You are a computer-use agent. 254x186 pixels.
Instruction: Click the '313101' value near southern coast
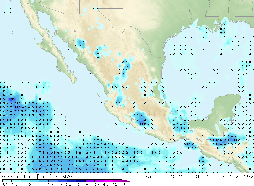(x=190, y=144)
